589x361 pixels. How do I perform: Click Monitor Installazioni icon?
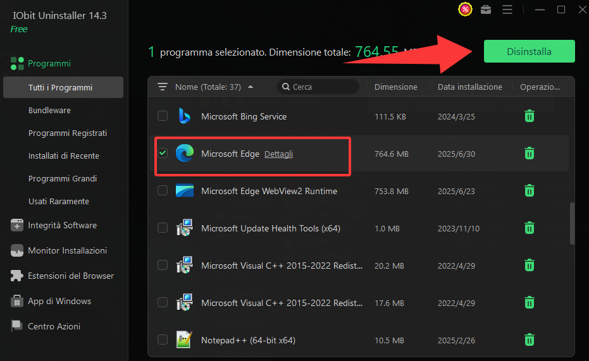(x=17, y=250)
